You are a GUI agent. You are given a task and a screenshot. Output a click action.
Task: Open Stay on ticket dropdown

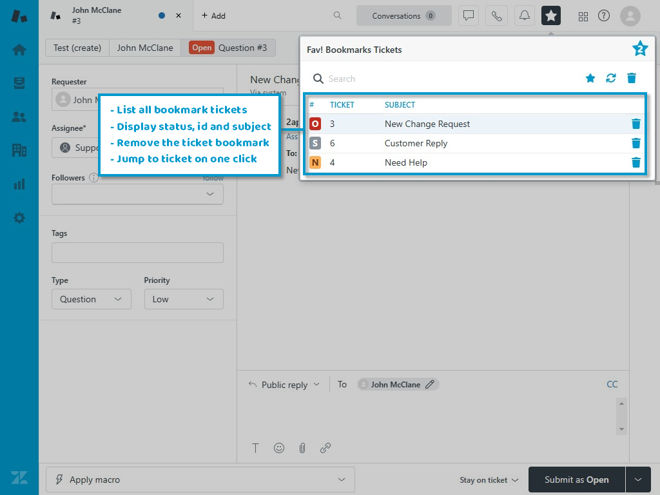click(x=489, y=480)
